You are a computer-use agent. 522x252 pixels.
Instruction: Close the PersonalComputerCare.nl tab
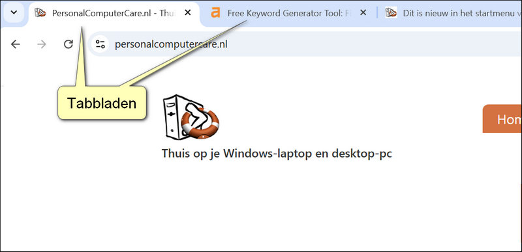tap(188, 12)
